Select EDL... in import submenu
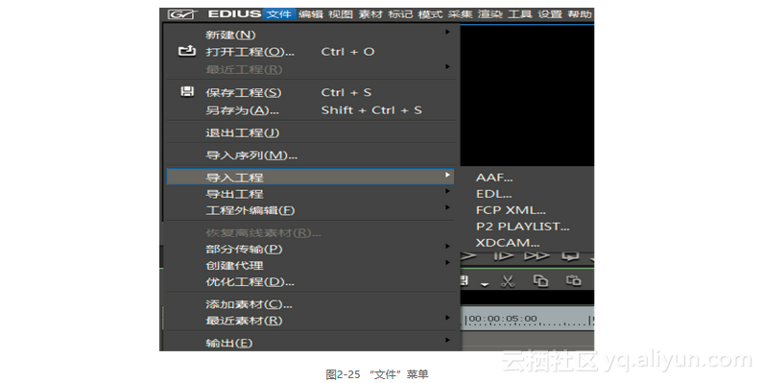The width and height of the screenshot is (763, 383). 493,194
